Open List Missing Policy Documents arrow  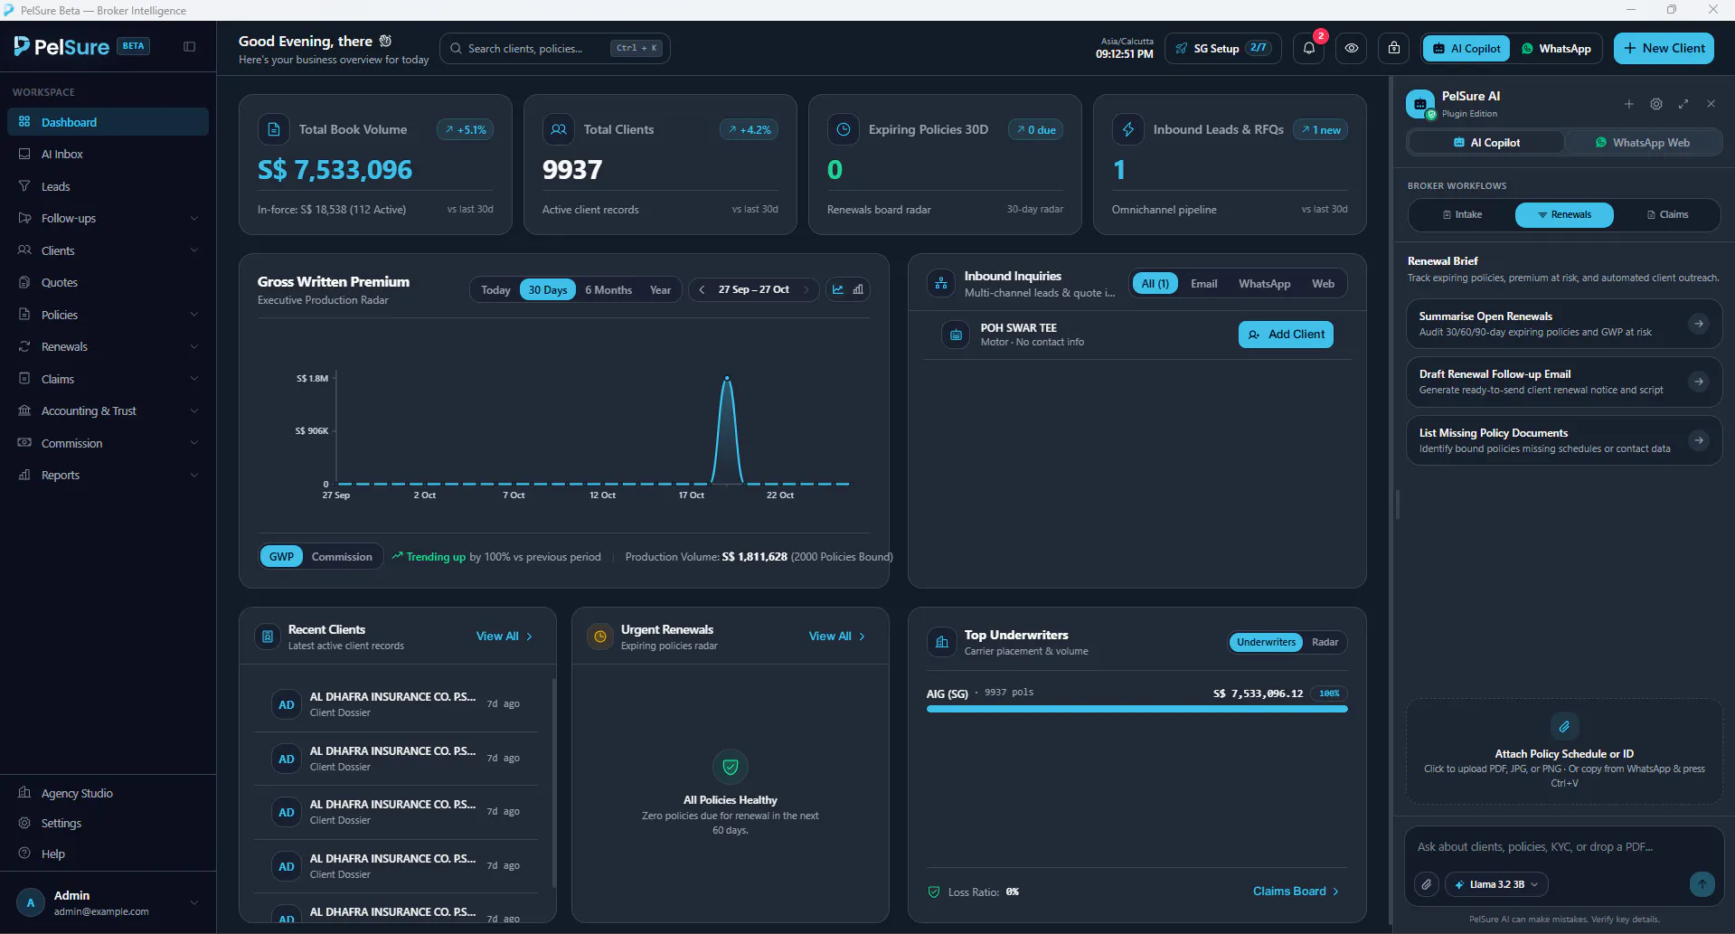[x=1699, y=440]
